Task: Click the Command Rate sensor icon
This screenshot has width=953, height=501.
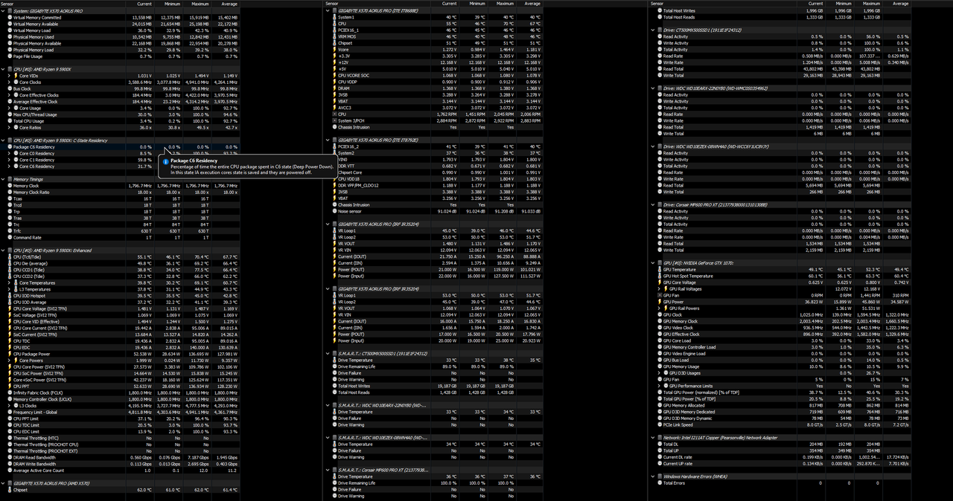Action: [10, 238]
